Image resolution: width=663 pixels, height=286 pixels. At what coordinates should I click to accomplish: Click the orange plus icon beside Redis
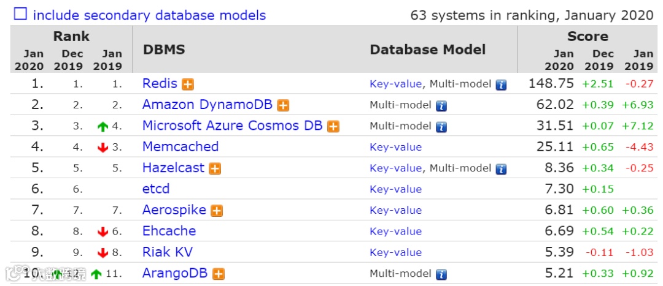188,85
